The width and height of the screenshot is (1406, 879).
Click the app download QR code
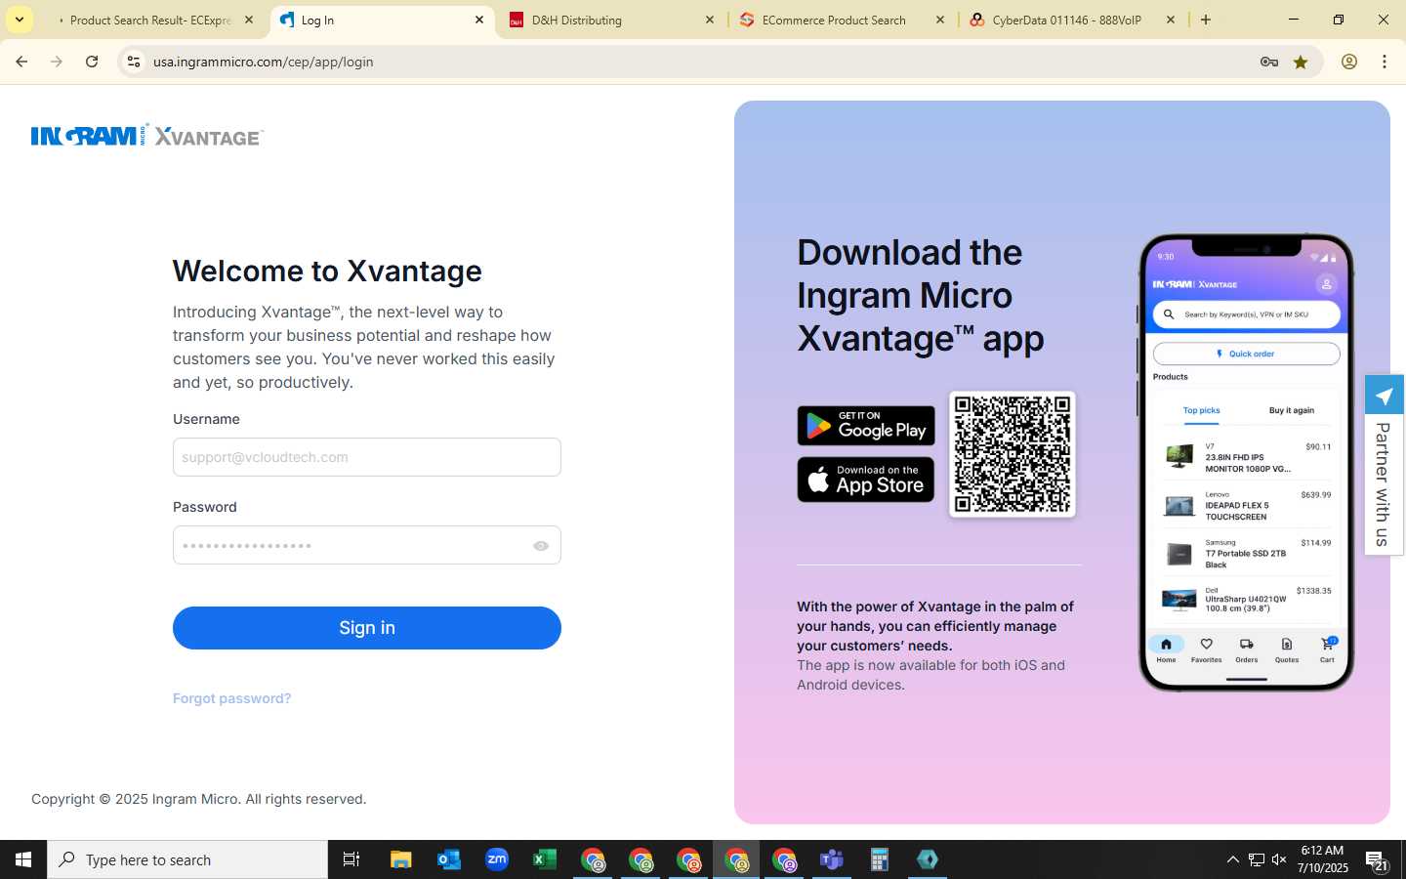[1013, 454]
